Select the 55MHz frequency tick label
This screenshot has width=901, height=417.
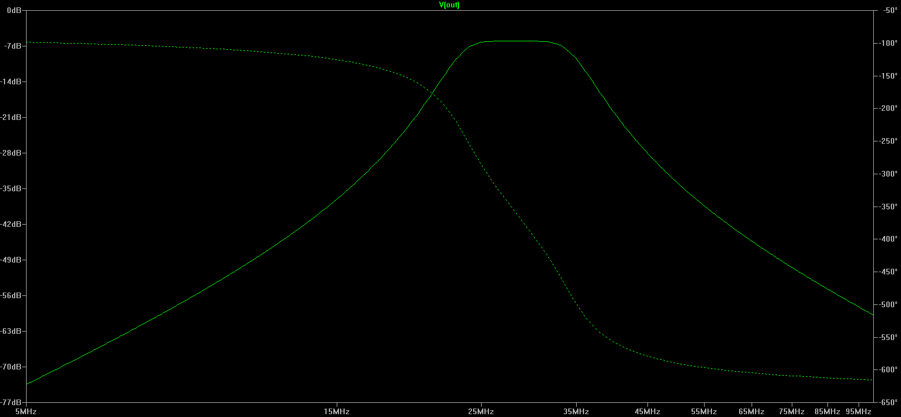click(x=703, y=411)
